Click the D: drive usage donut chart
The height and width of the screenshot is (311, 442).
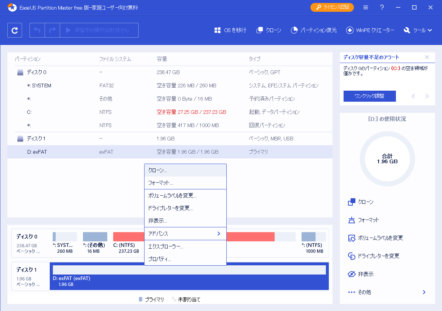point(387,158)
